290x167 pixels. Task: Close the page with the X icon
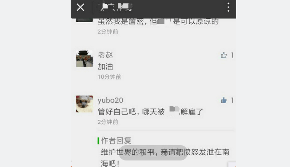[x=80, y=7]
